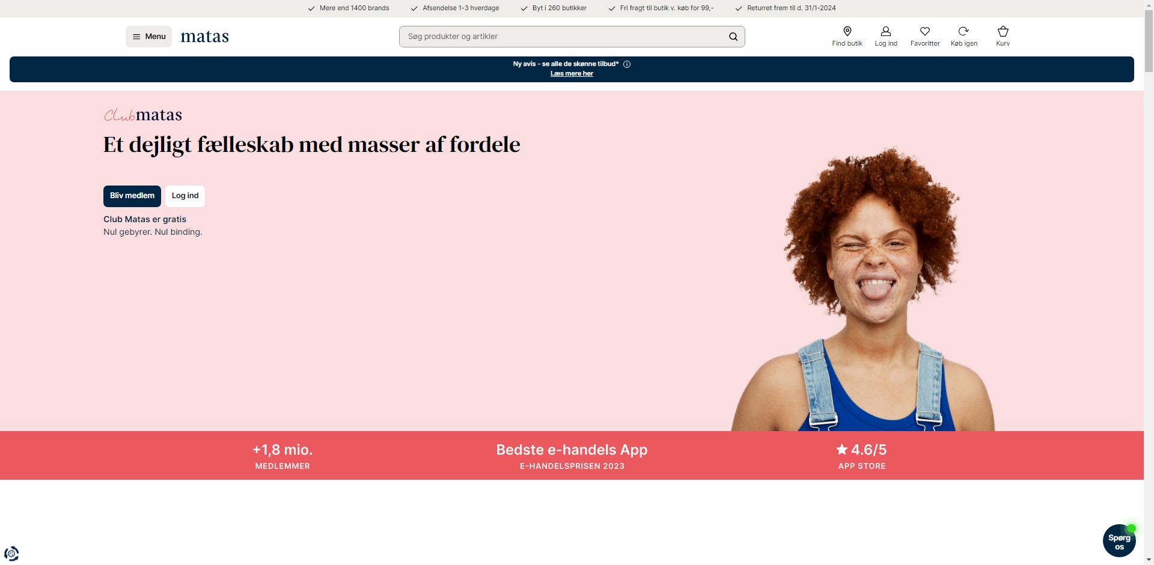Click the Log ind user icon in header
The image size is (1154, 565).
[x=885, y=36]
